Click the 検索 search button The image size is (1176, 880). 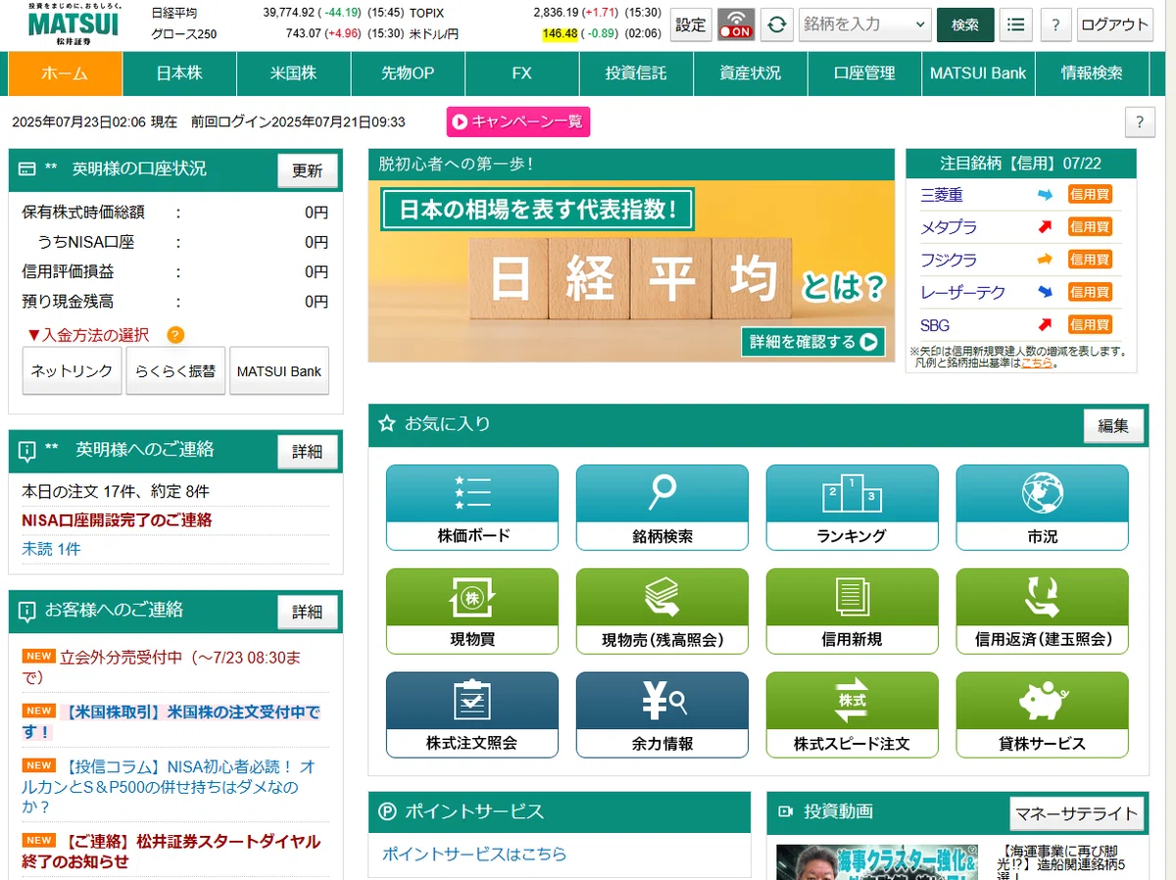[965, 24]
